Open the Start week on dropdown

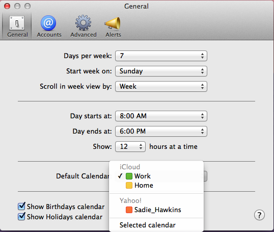161,71
